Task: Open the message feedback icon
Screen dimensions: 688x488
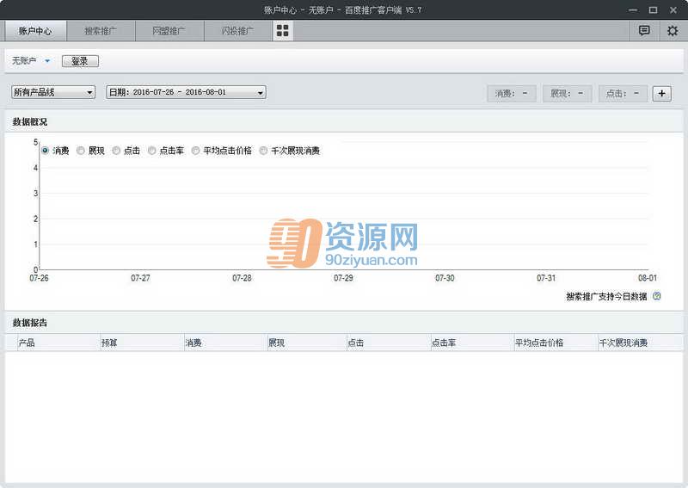Action: [x=644, y=31]
